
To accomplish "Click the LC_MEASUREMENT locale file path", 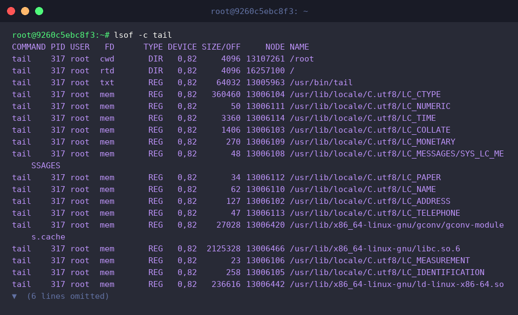I will point(379,261).
